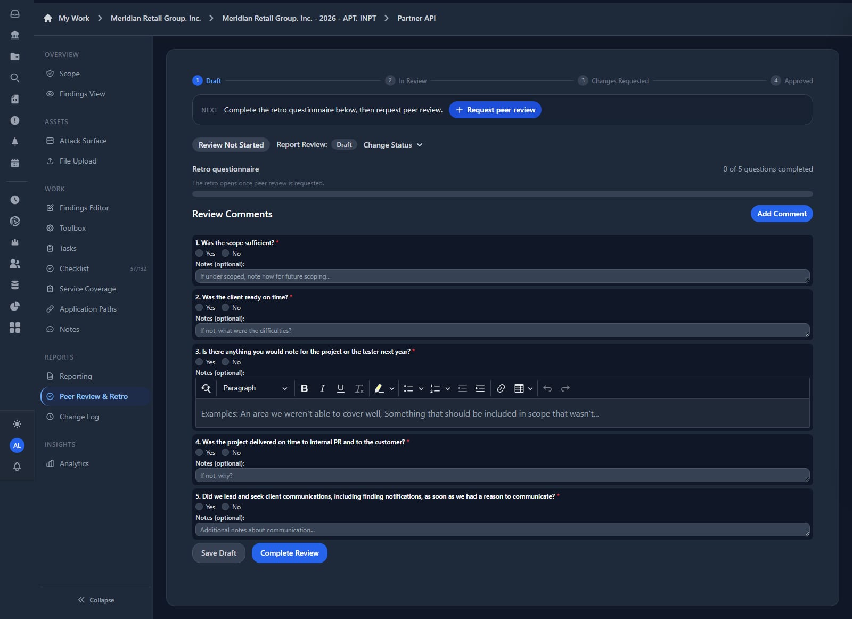Select Yes for question 3 next year notes

(x=199, y=362)
